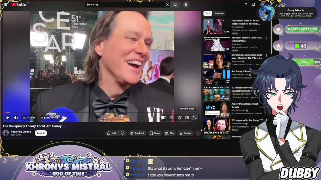Viewport: 321px width, 180px height.
Task: Open options for 'She's kinda scary' video
Action: point(266,55)
